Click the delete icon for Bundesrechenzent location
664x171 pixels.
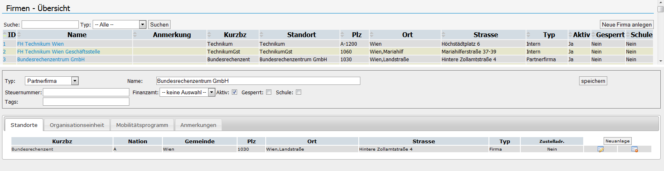(634, 149)
